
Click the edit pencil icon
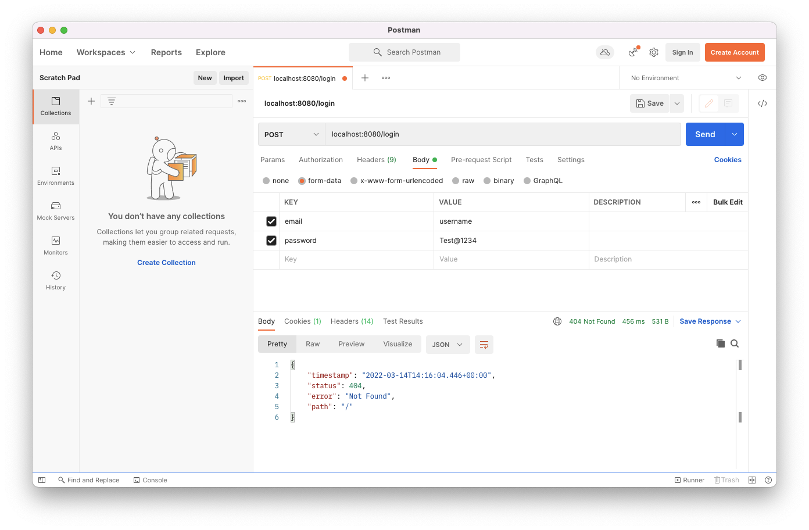tap(709, 103)
